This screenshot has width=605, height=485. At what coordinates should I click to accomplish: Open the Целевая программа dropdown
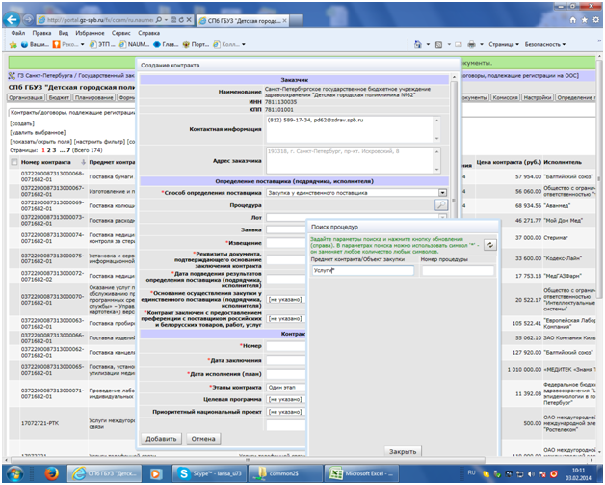(285, 399)
